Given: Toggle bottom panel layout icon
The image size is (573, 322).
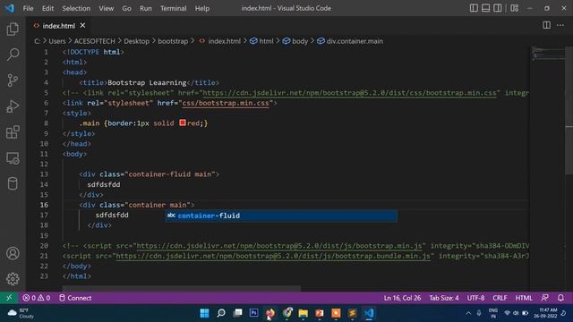Looking at the screenshot, I should 485,8.
